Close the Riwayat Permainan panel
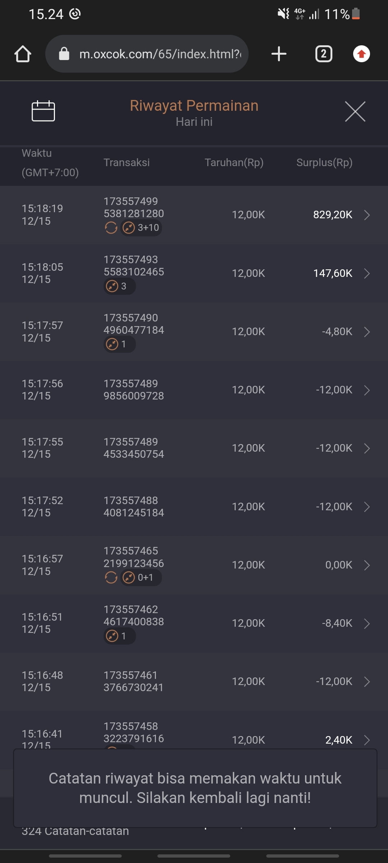Image resolution: width=388 pixels, height=863 pixels. tap(355, 111)
